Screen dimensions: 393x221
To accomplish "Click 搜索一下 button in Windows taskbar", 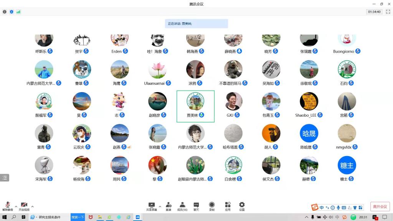I will coord(78,217).
